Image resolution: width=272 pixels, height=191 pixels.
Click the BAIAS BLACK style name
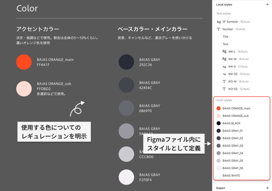pos(231,123)
